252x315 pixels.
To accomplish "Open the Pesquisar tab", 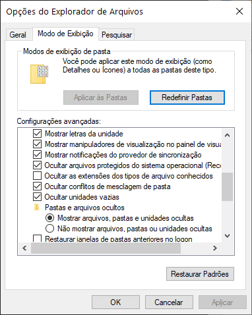I will 117,35.
